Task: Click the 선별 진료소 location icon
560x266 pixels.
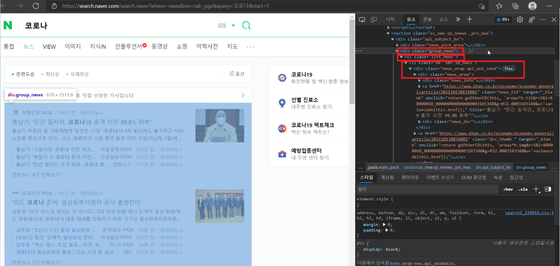Action: tap(282, 103)
